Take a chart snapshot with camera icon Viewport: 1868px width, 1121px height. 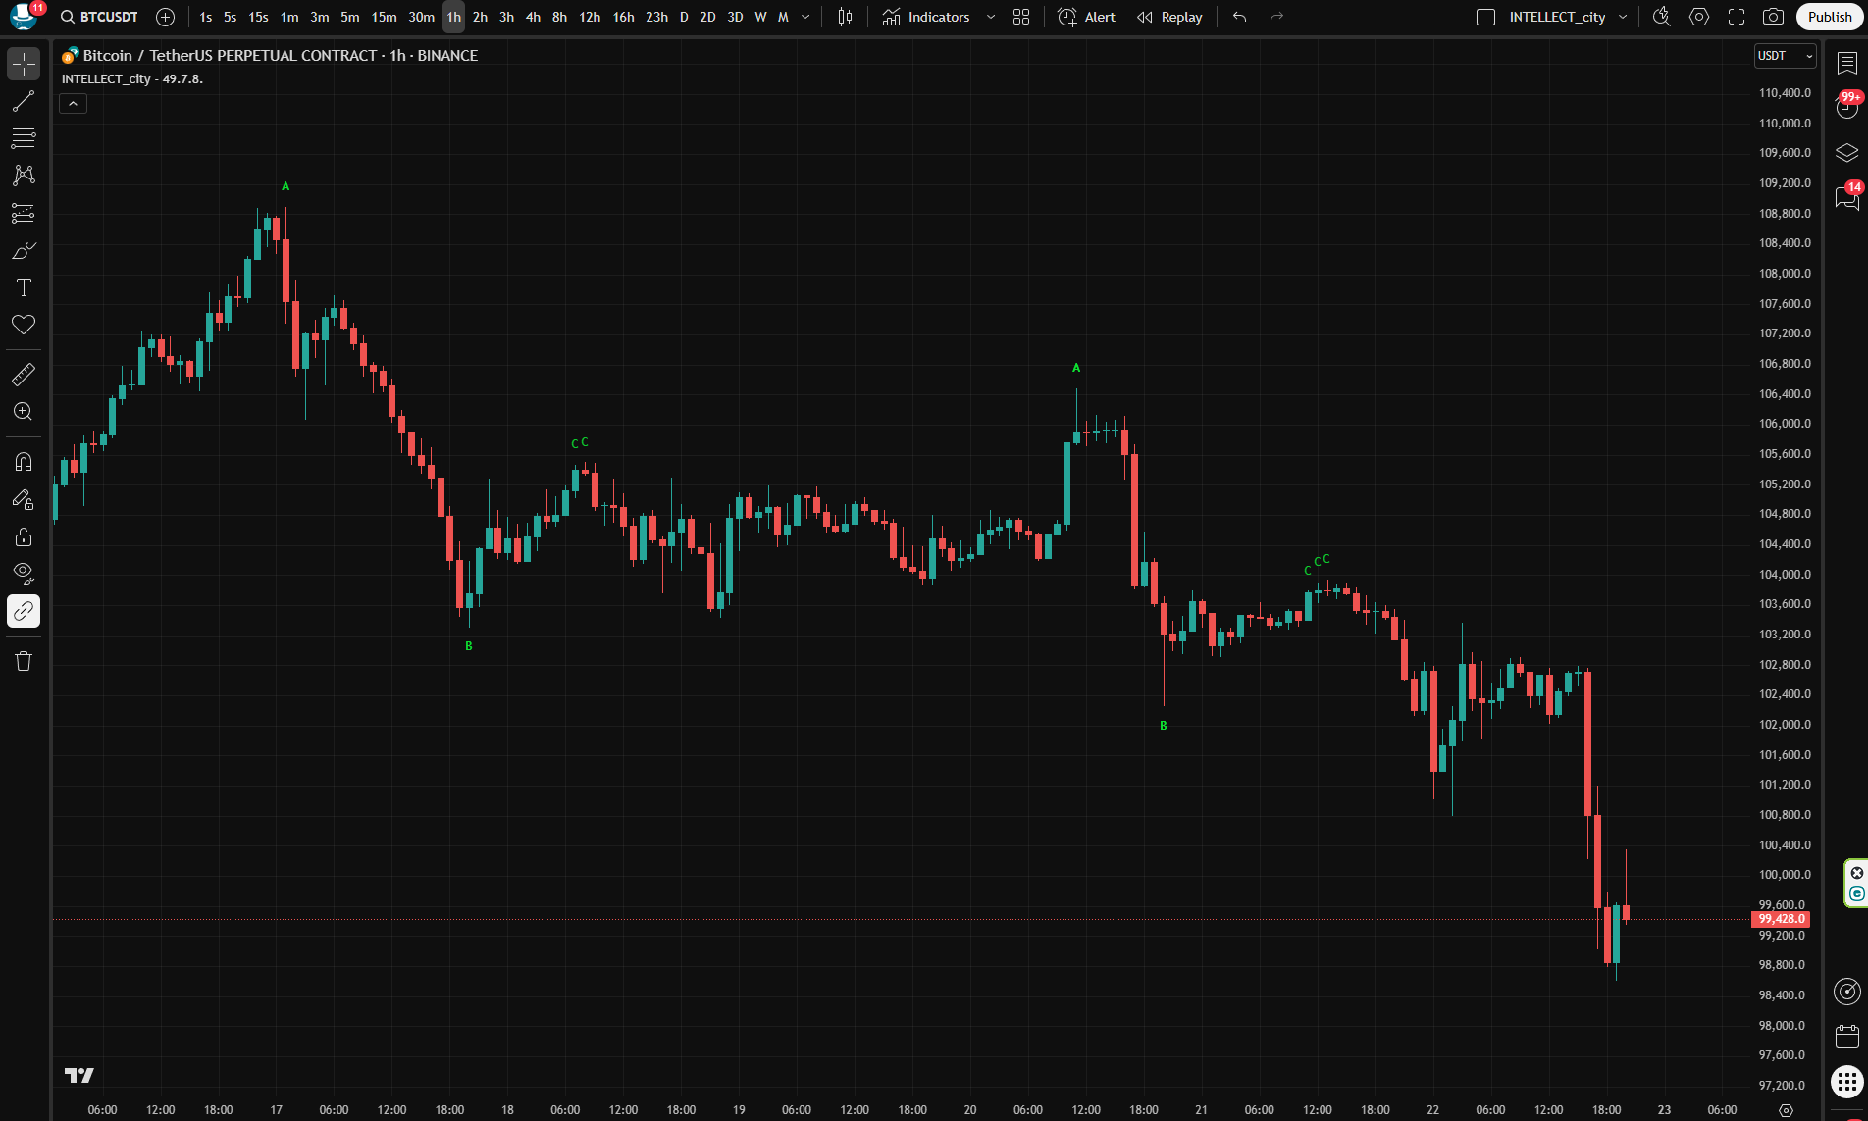point(1773,17)
